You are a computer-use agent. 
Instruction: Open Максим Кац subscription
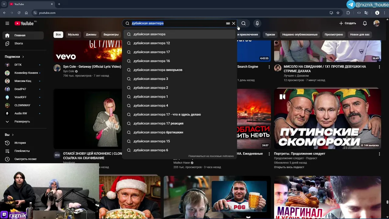click(23, 81)
